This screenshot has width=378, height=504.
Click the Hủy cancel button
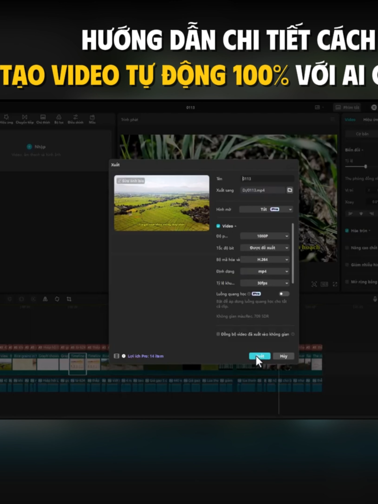point(283,356)
